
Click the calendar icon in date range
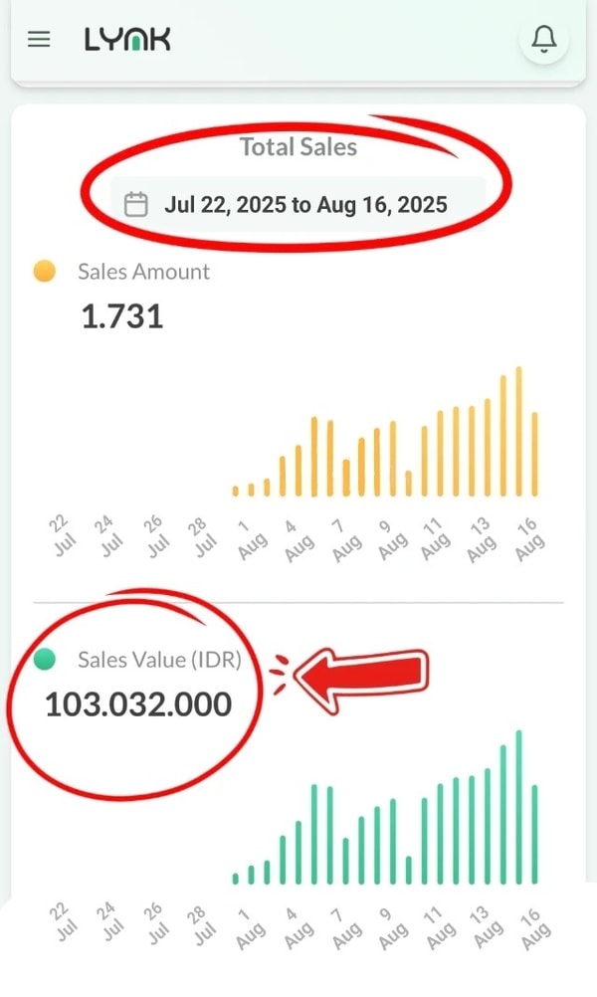click(x=135, y=204)
